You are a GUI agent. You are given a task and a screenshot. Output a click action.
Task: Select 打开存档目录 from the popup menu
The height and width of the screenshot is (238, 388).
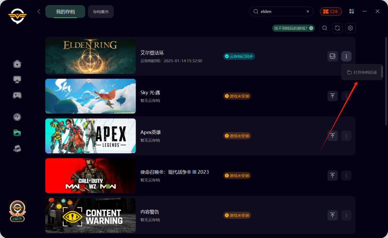pyautogui.click(x=362, y=72)
